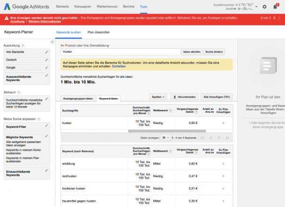Open Weitere Informationen link in alert

(45, 21)
